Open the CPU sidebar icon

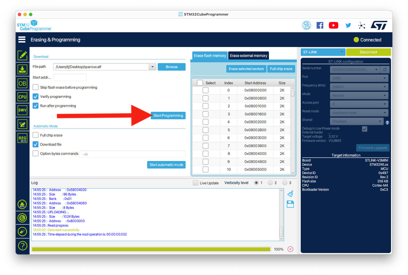(x=23, y=97)
